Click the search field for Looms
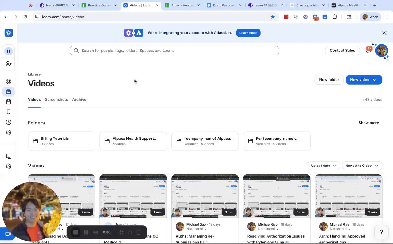 174,51
